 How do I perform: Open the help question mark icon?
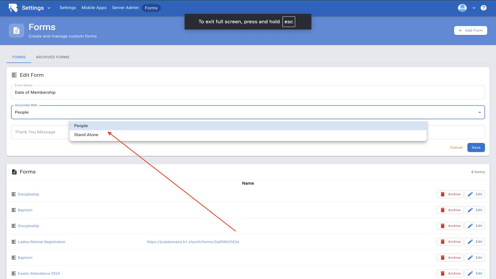coord(483,8)
